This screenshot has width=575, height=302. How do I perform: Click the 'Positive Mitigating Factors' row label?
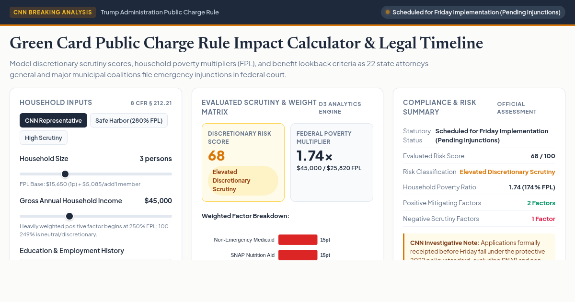click(442, 203)
